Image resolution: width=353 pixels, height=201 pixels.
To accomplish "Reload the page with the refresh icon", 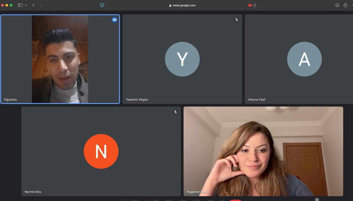I will 255,5.
